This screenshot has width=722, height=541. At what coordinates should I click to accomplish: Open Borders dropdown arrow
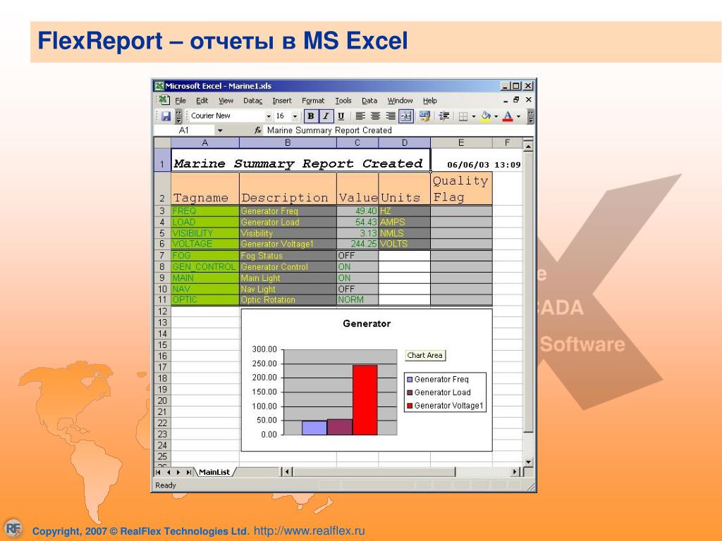[x=473, y=116]
